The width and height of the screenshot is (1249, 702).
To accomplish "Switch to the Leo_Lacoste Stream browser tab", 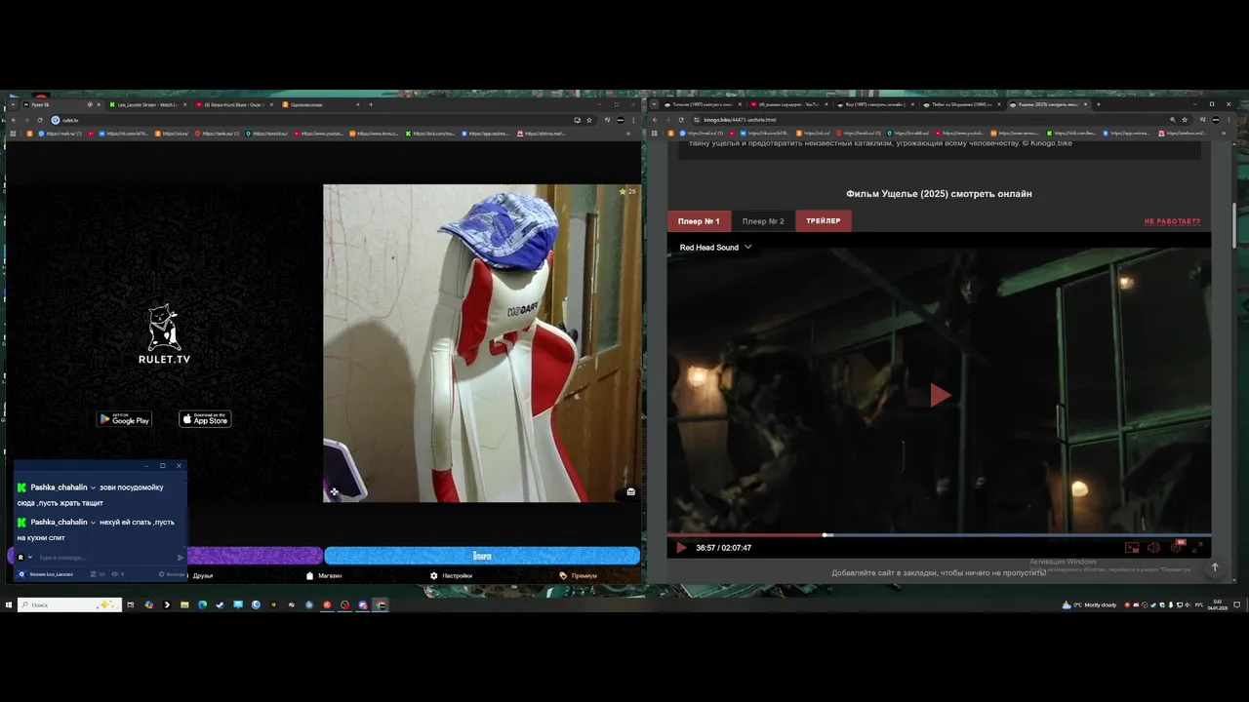I will click(x=149, y=104).
